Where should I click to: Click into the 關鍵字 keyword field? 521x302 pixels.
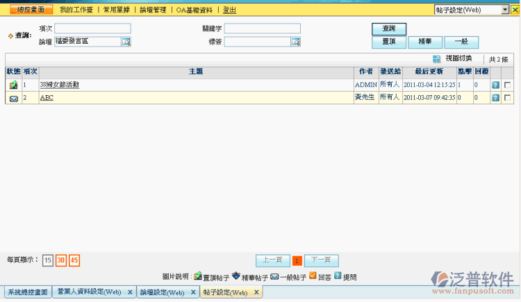coord(262,28)
